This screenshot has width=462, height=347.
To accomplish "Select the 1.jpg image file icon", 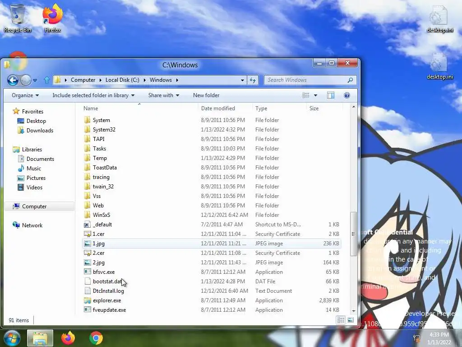I will pyautogui.click(x=87, y=244).
